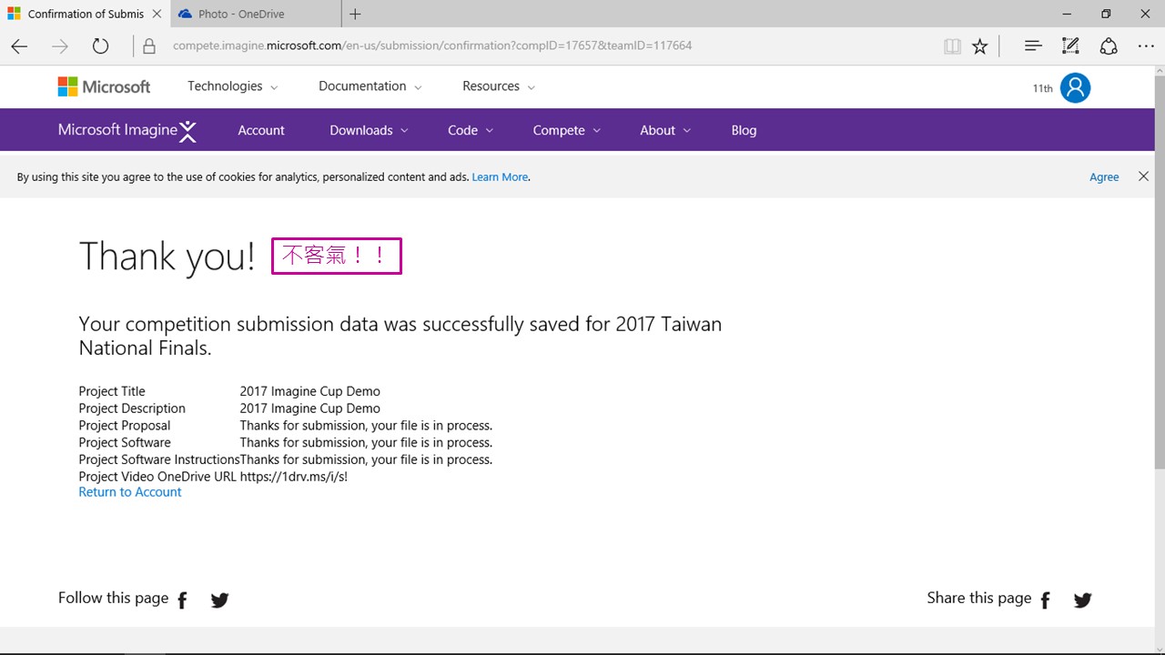
Task: Share this page on Twitter
Action: point(1082,600)
